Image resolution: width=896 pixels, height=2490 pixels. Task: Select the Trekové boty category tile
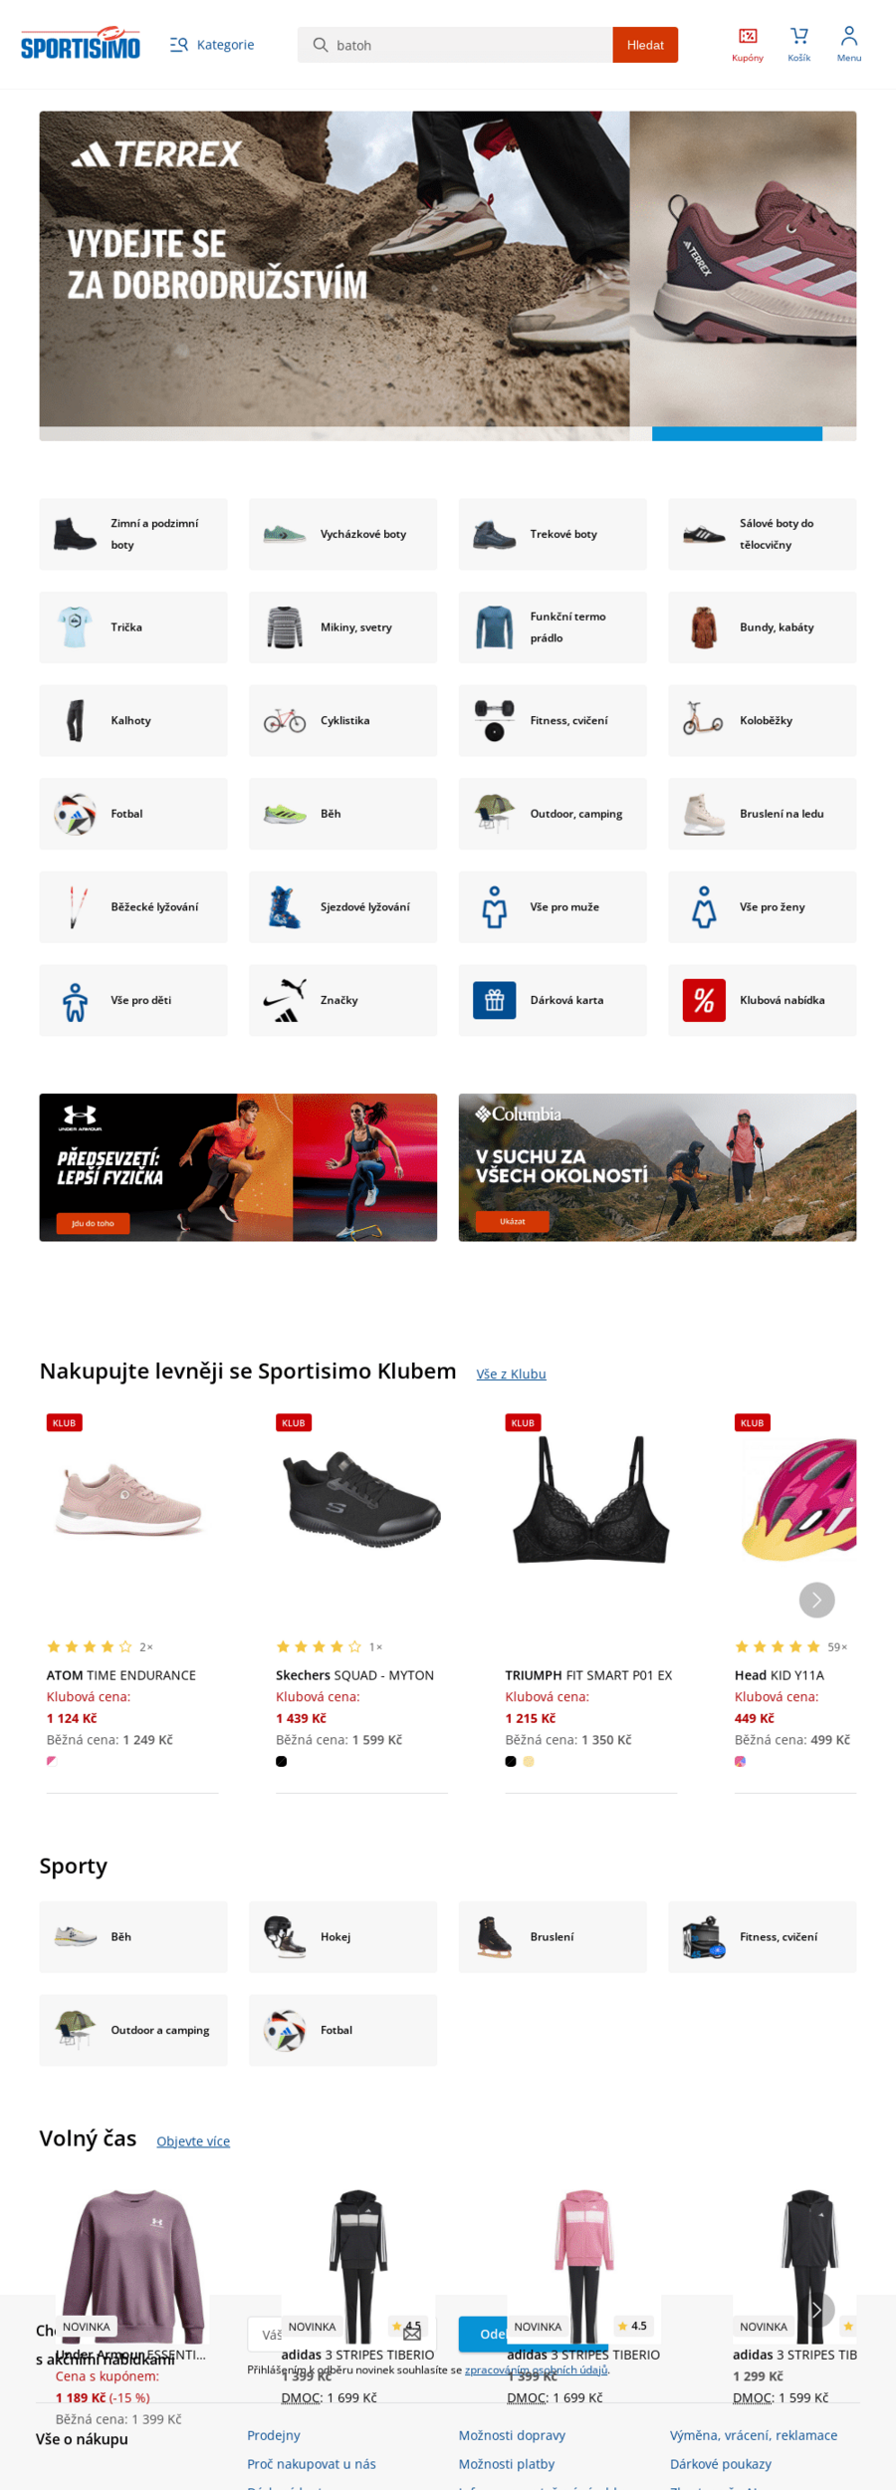553,534
